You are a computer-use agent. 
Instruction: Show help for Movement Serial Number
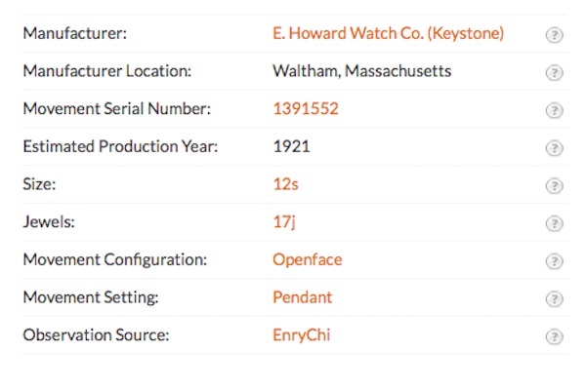coord(554,110)
